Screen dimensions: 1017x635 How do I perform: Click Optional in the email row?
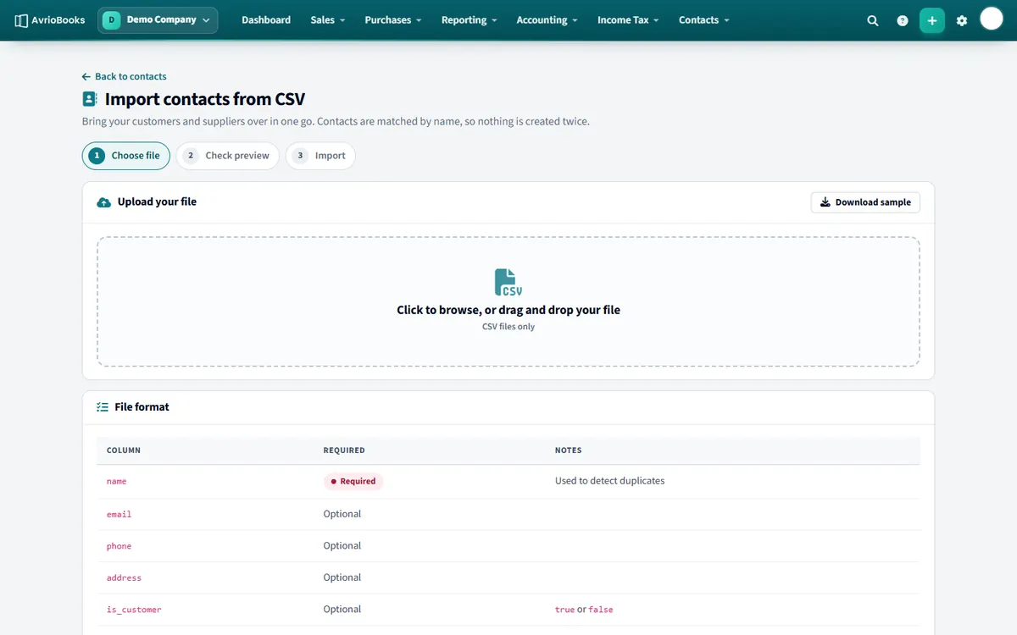point(342,514)
